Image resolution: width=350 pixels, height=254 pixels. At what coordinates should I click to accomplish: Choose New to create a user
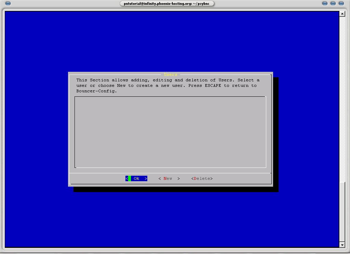tap(169, 178)
